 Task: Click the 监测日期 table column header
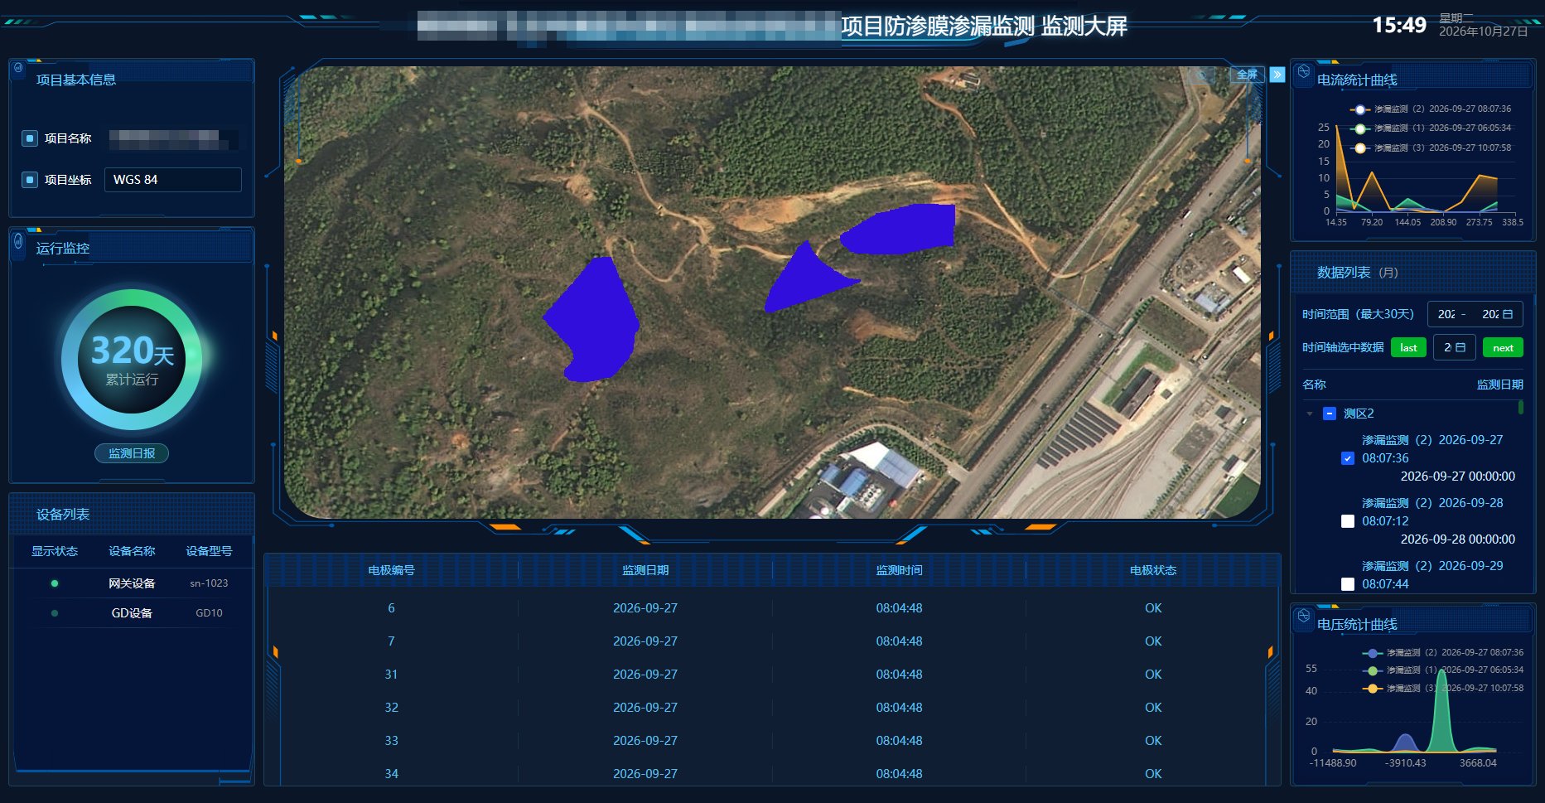(645, 570)
